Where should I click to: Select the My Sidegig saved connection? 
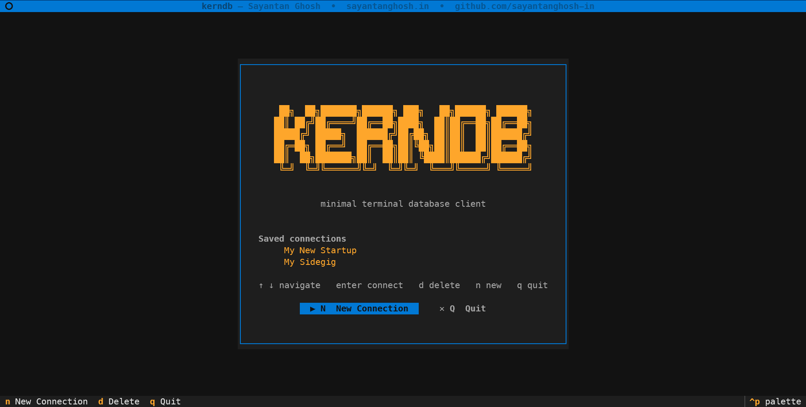pos(310,262)
